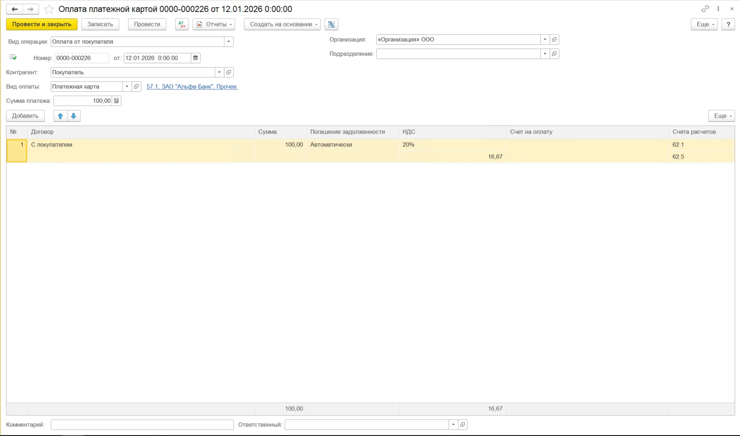Expand Вид операции dropdown
740x436 pixels.
(x=229, y=42)
